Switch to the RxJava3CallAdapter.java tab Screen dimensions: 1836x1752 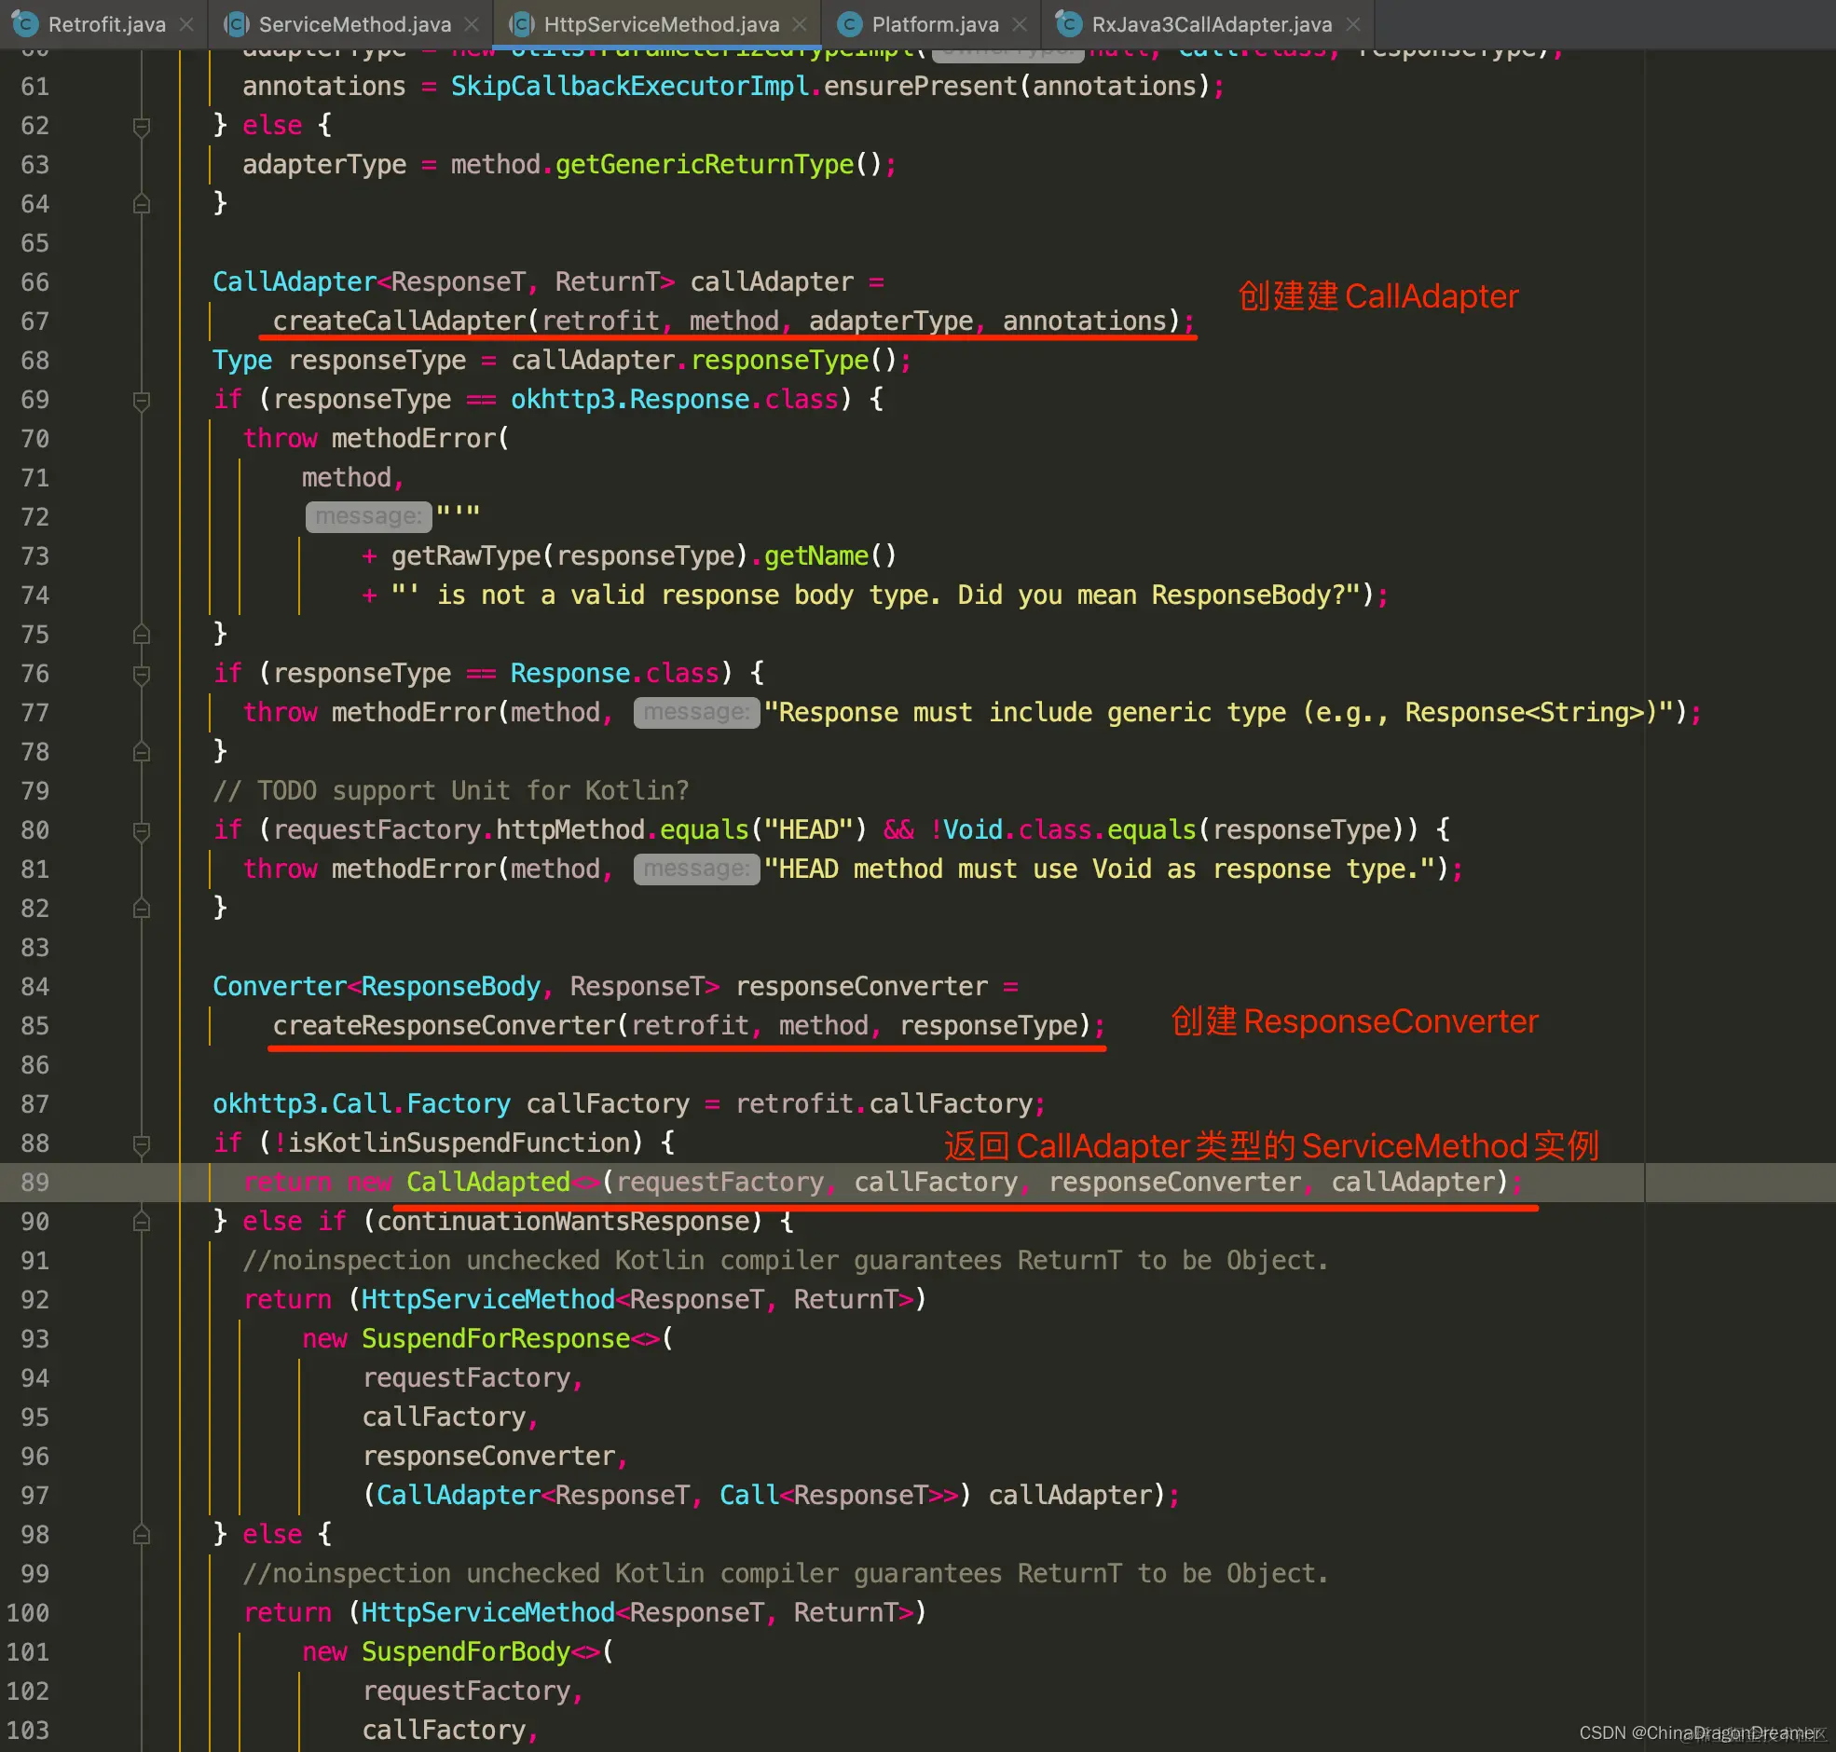1212,24
